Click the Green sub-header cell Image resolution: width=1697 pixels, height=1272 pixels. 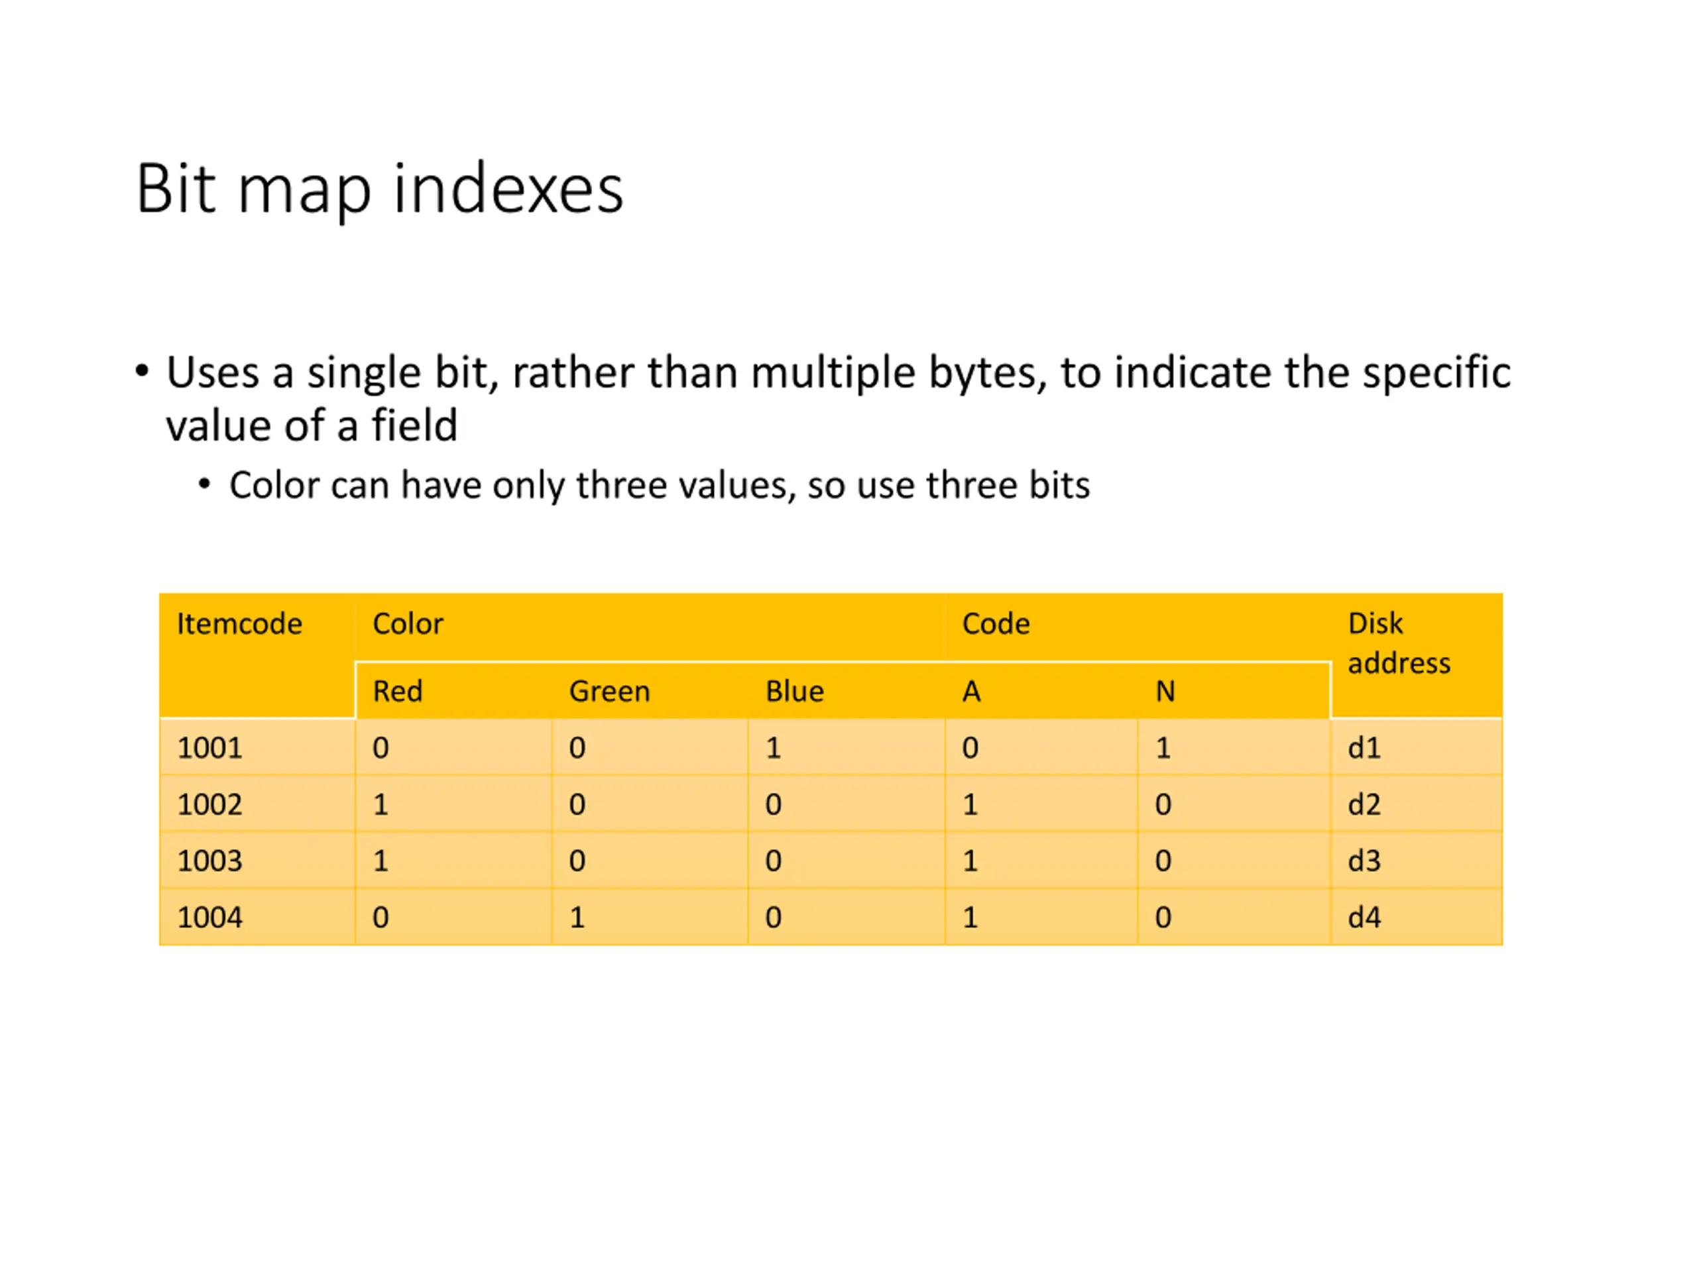650,691
